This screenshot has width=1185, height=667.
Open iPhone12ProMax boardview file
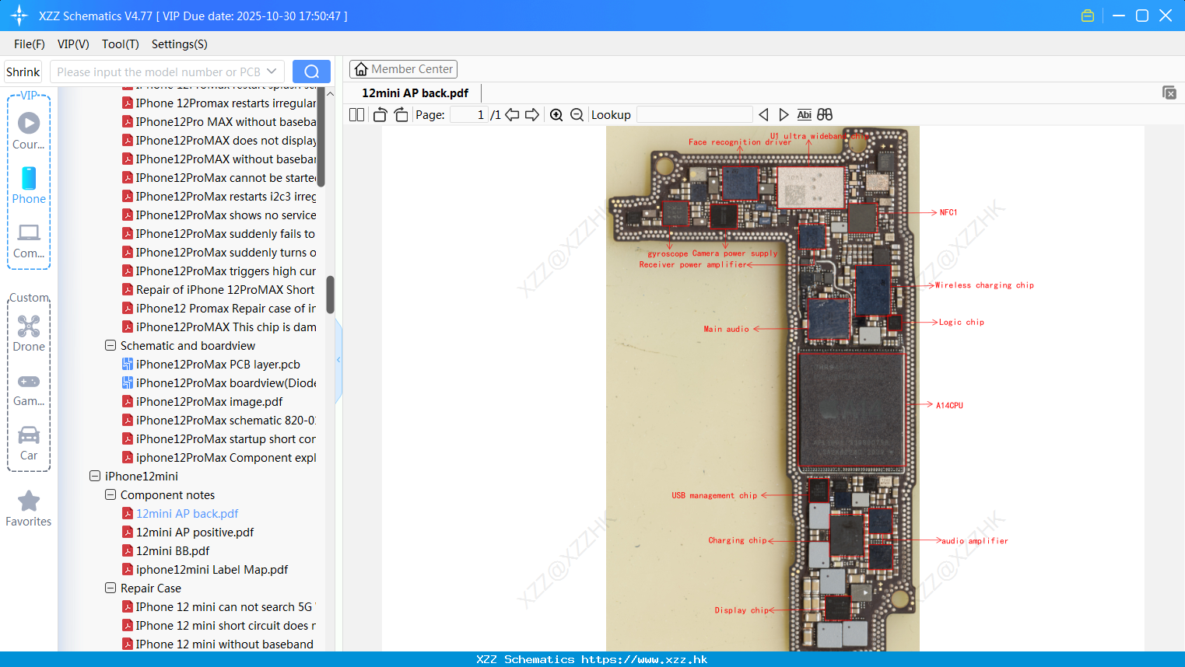pos(226,382)
